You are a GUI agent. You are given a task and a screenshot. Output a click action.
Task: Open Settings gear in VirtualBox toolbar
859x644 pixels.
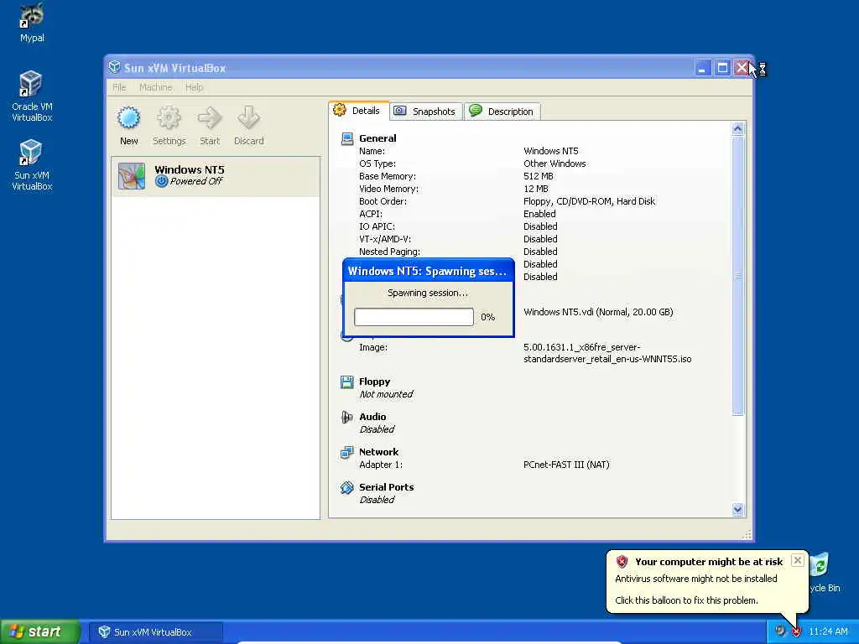pos(169,117)
